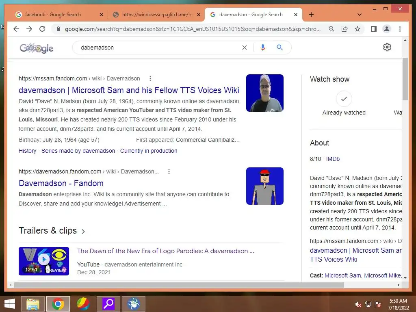Reload the current page

pos(42,29)
